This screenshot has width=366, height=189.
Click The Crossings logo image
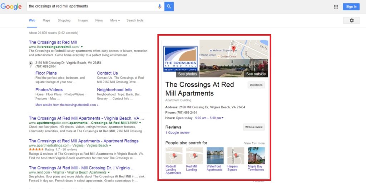coord(180,58)
